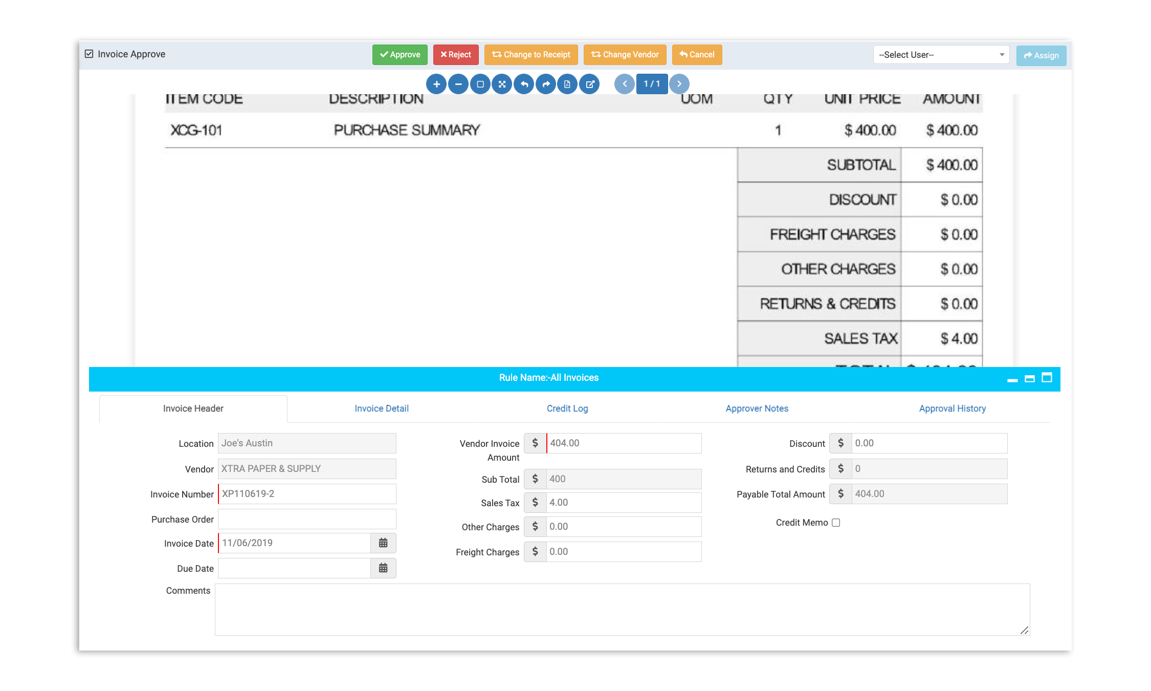Open the invoice as PDF

click(x=567, y=84)
